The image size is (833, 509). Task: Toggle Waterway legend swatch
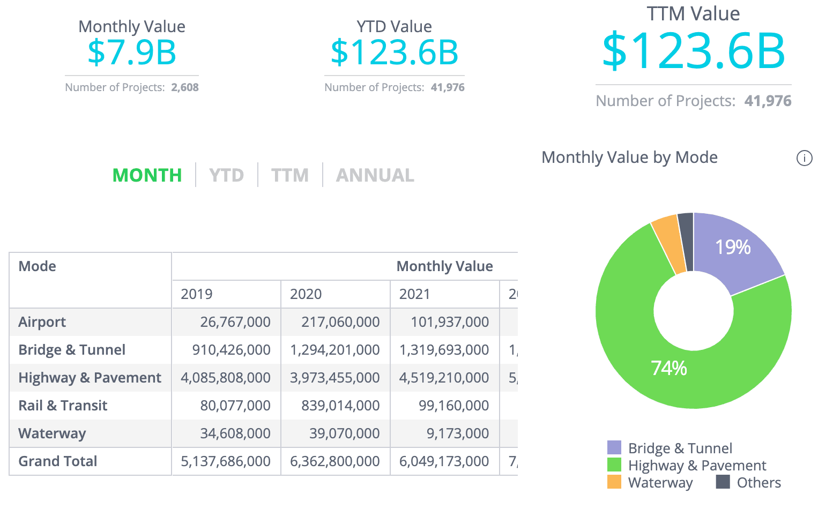614,482
